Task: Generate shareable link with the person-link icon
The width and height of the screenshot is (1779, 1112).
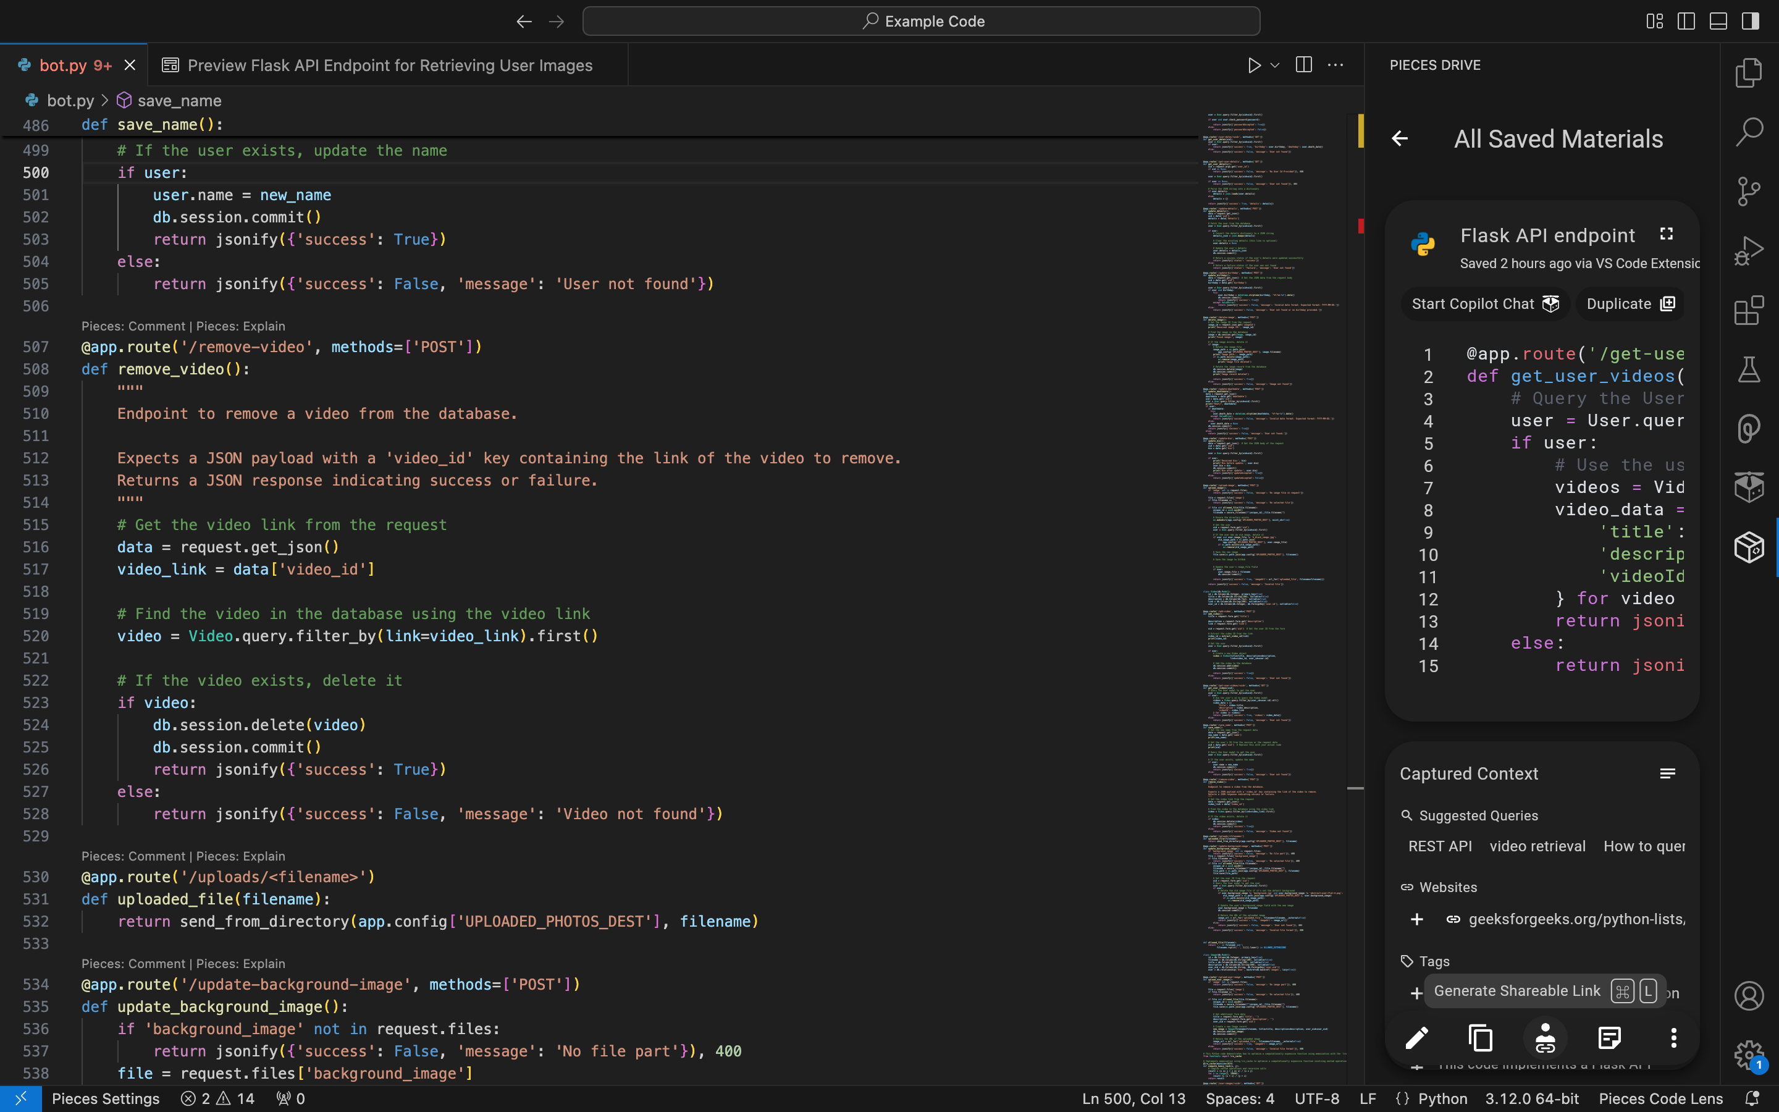Action: [x=1546, y=1038]
